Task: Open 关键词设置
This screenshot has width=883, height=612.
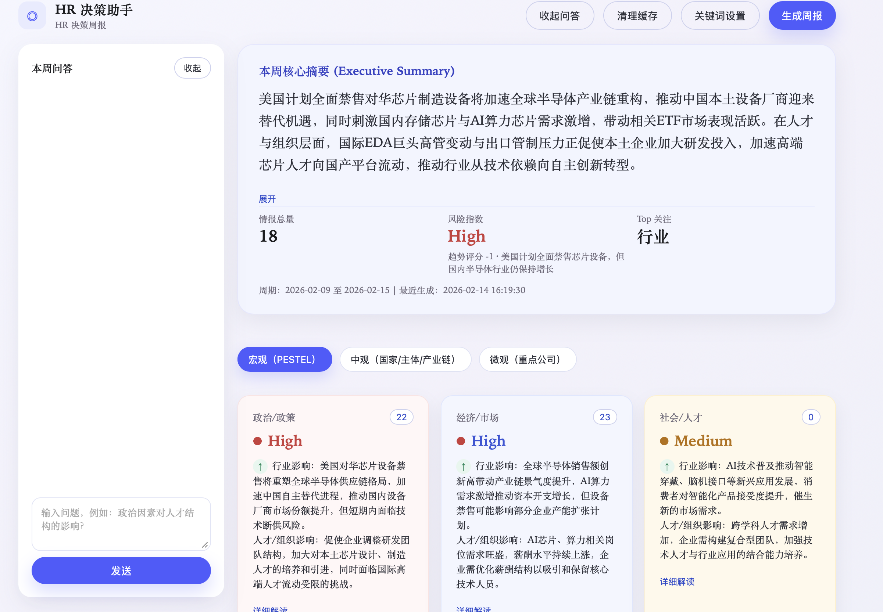Action: [719, 16]
